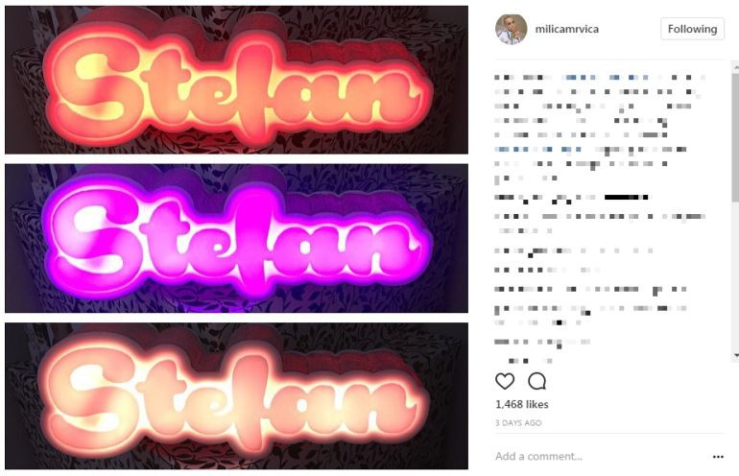Click the blacked-out username in comments
This screenshot has height=476, width=739.
[x=627, y=197]
